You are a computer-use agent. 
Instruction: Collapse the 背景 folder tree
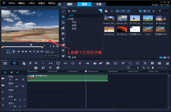point(68,19)
